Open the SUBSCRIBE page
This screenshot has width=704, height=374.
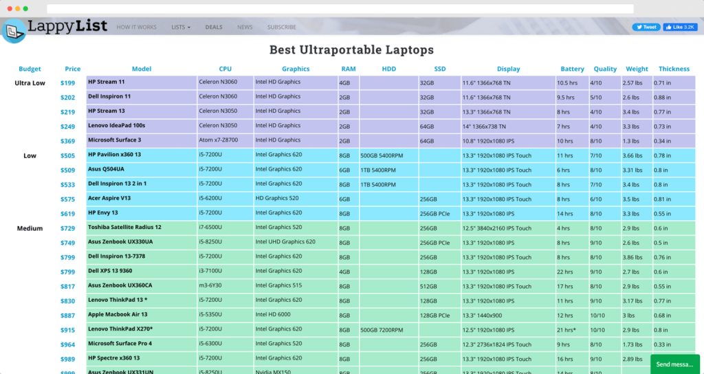tap(281, 27)
